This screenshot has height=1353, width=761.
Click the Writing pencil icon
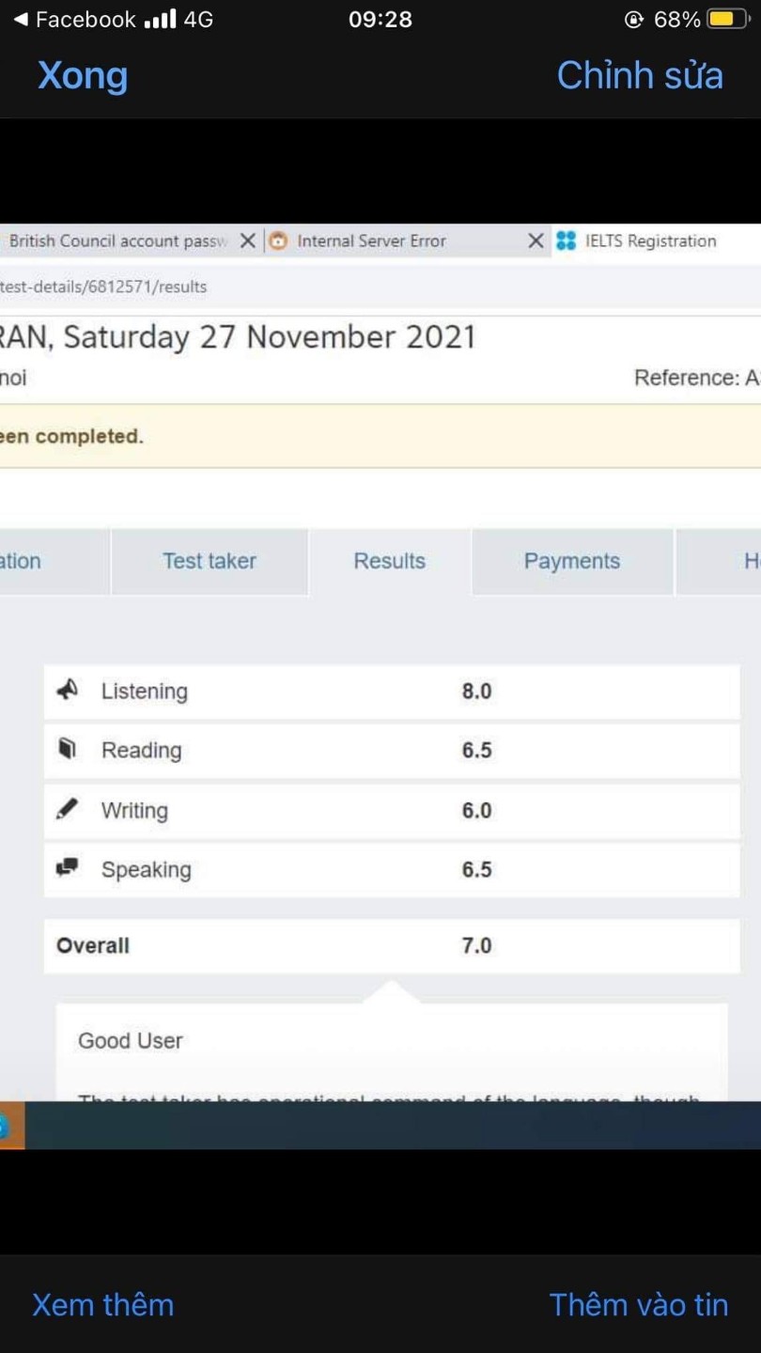point(67,809)
